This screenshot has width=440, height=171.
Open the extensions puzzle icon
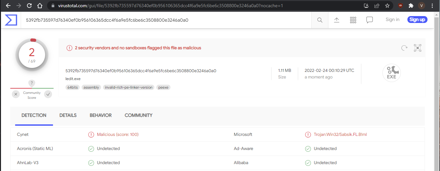pos(411,6)
